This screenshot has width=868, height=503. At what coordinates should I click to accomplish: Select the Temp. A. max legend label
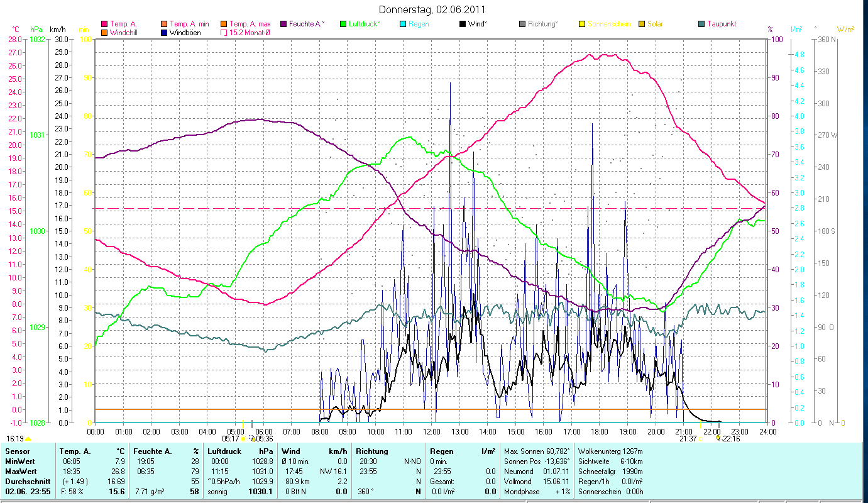(250, 24)
